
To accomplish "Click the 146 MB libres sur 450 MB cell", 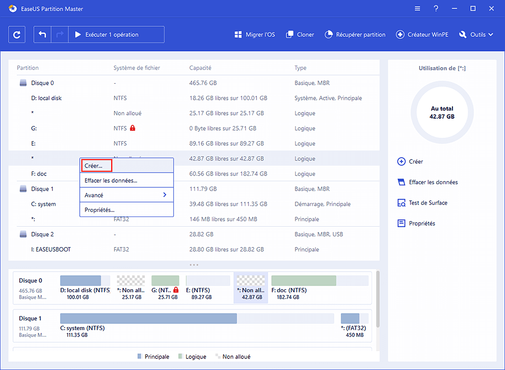I will [x=223, y=219].
